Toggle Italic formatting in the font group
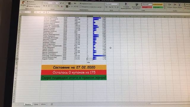Screen dimensions: 190x107 pos(46,6)
